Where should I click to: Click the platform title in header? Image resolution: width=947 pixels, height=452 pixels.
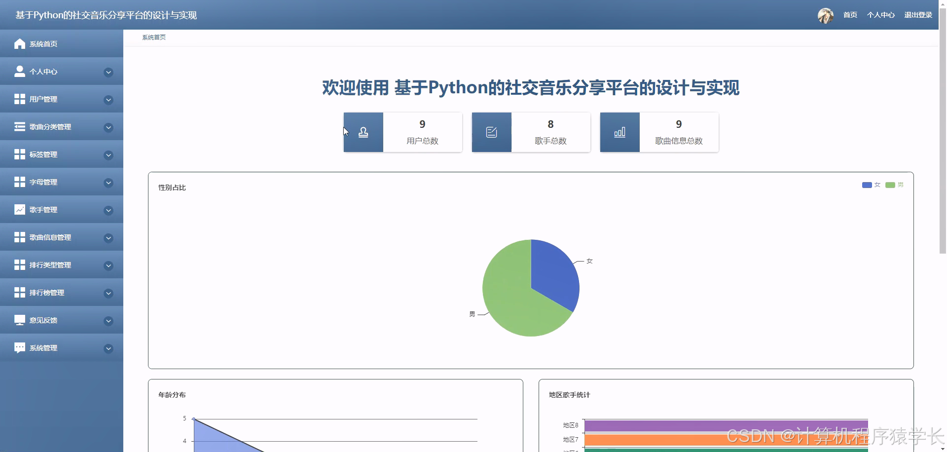tap(106, 15)
